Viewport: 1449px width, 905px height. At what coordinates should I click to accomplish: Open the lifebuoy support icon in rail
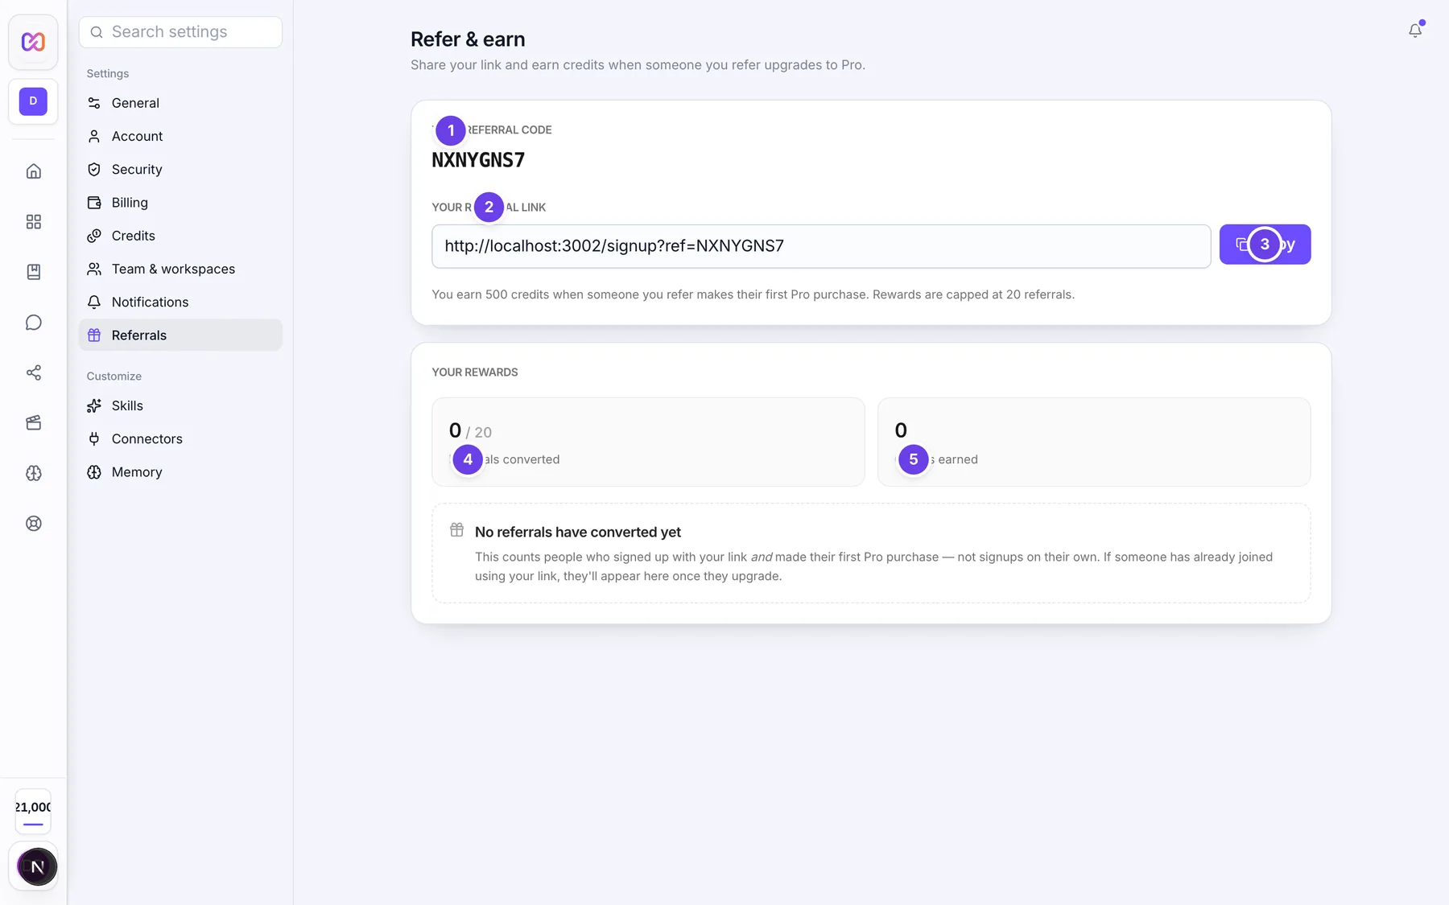coord(33,523)
